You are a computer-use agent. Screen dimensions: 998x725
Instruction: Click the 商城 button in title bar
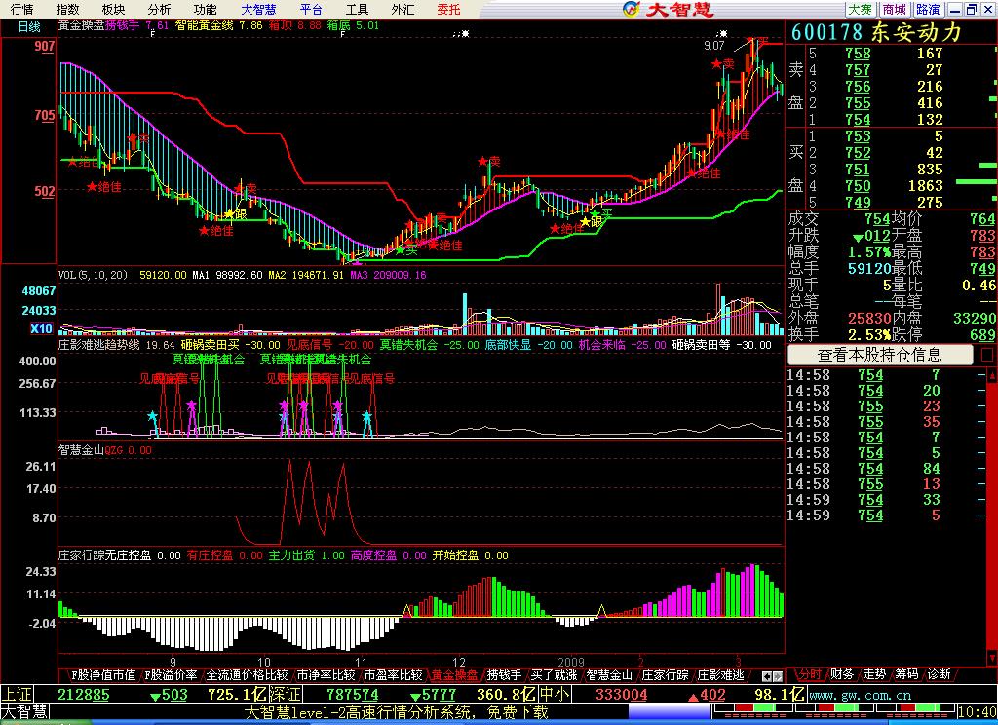[x=895, y=10]
